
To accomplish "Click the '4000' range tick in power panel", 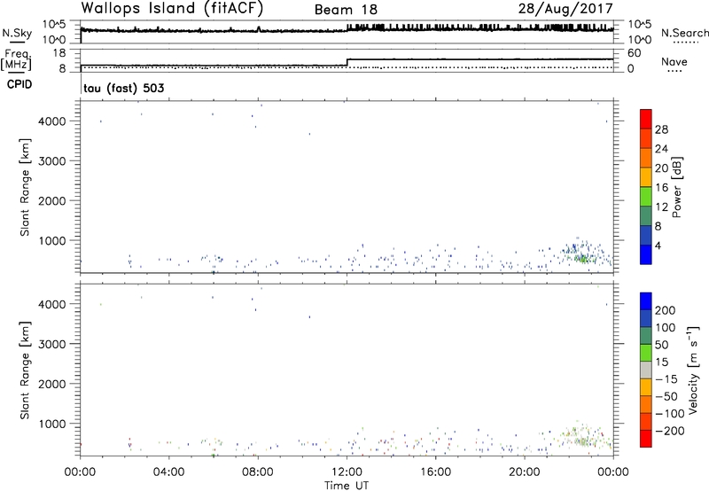I will (52, 121).
